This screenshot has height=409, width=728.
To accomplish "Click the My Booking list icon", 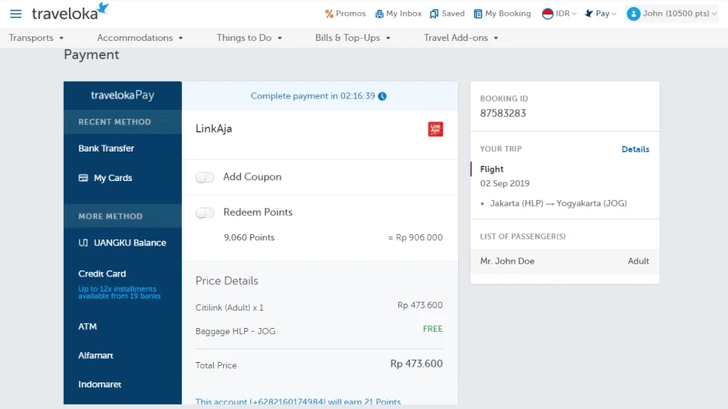I will (x=478, y=14).
